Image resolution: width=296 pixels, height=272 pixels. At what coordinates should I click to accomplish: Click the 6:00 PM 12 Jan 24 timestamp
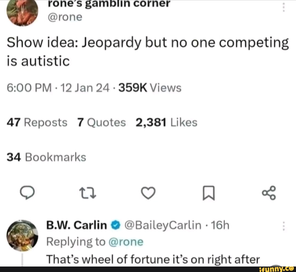(58, 88)
